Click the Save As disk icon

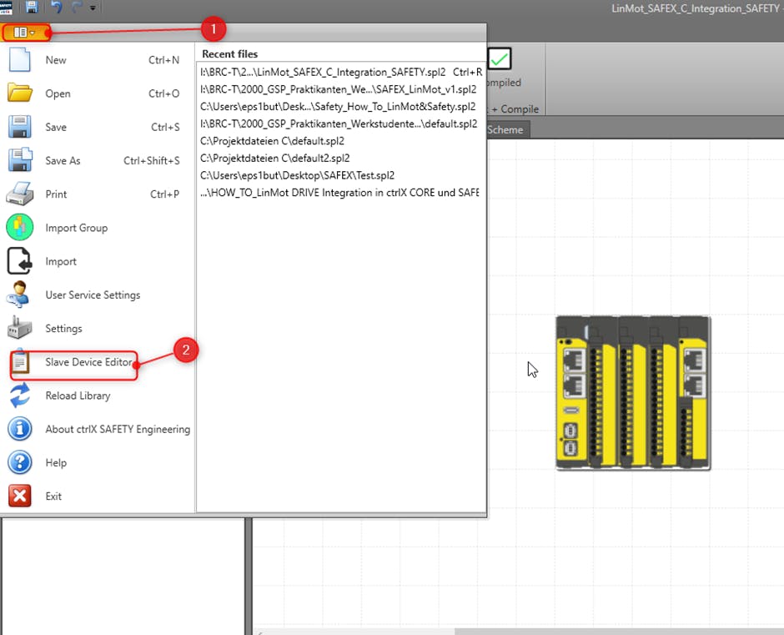19,161
